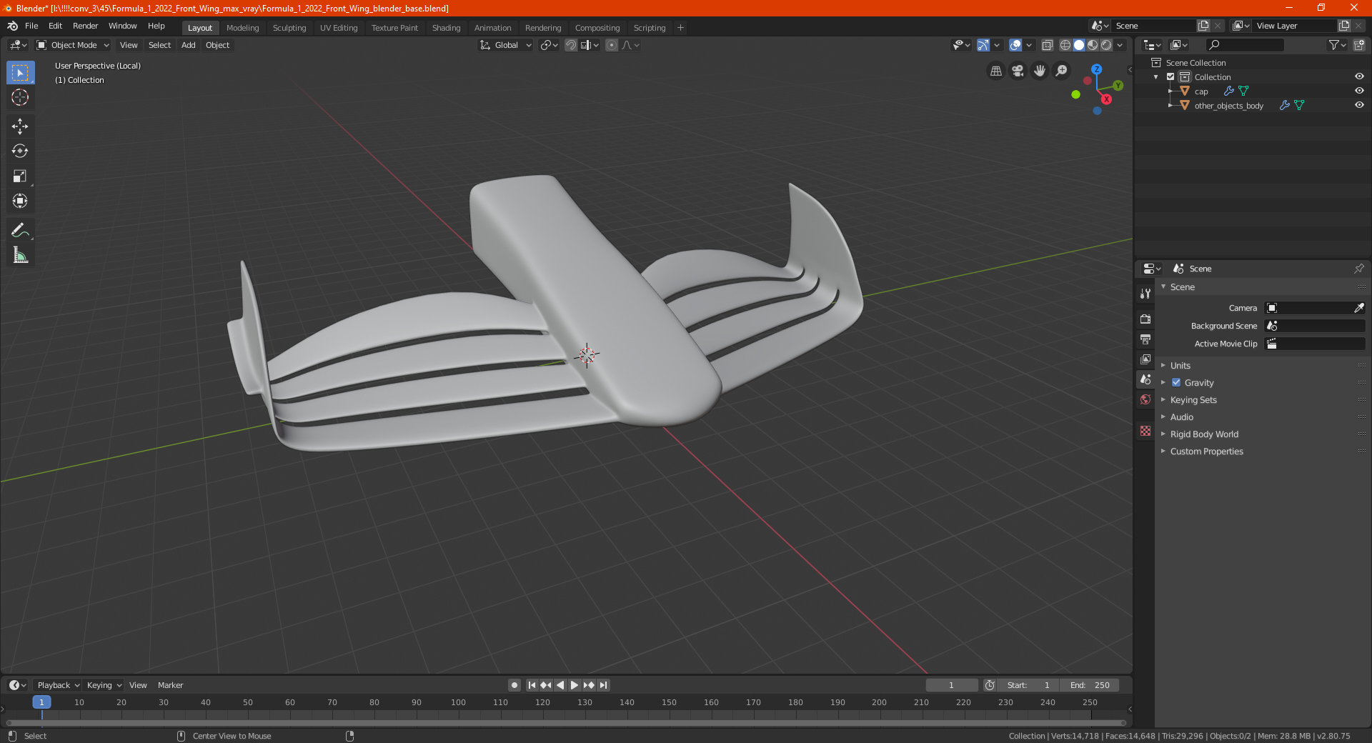Expand the cap object tree row
The image size is (1372, 743).
[1170, 91]
